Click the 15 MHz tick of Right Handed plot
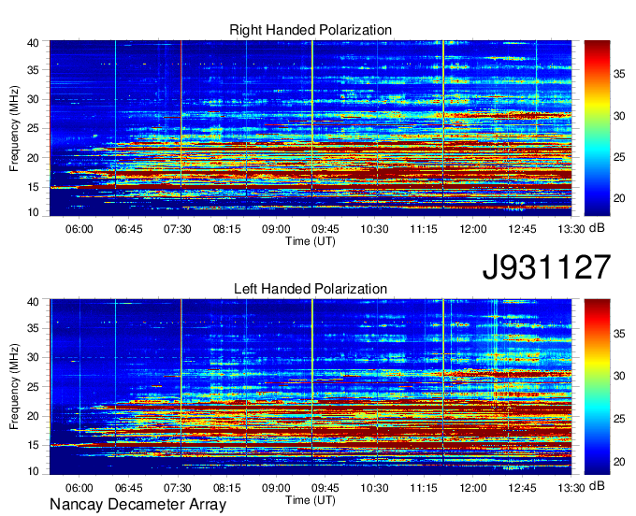636x516 pixels. click(33, 187)
